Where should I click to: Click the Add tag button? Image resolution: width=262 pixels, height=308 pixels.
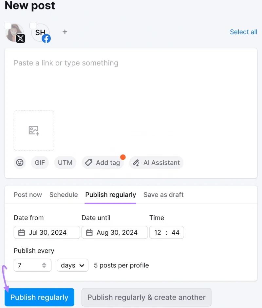(x=103, y=163)
